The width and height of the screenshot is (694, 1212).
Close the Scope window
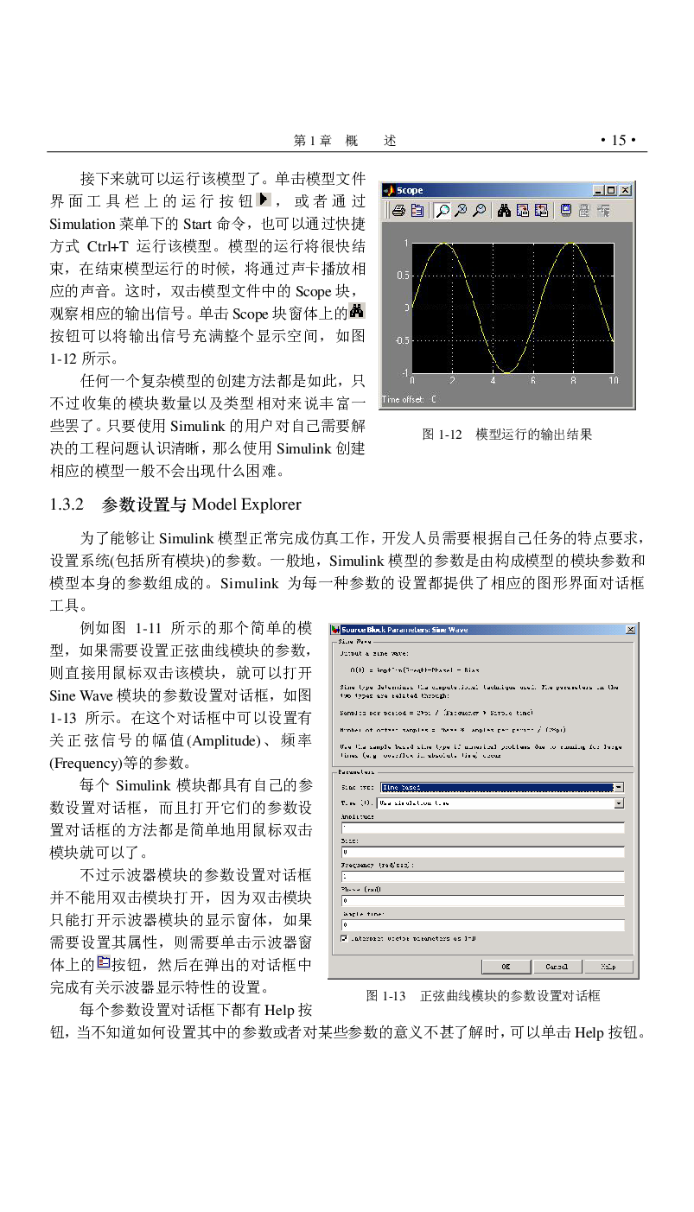pos(625,190)
